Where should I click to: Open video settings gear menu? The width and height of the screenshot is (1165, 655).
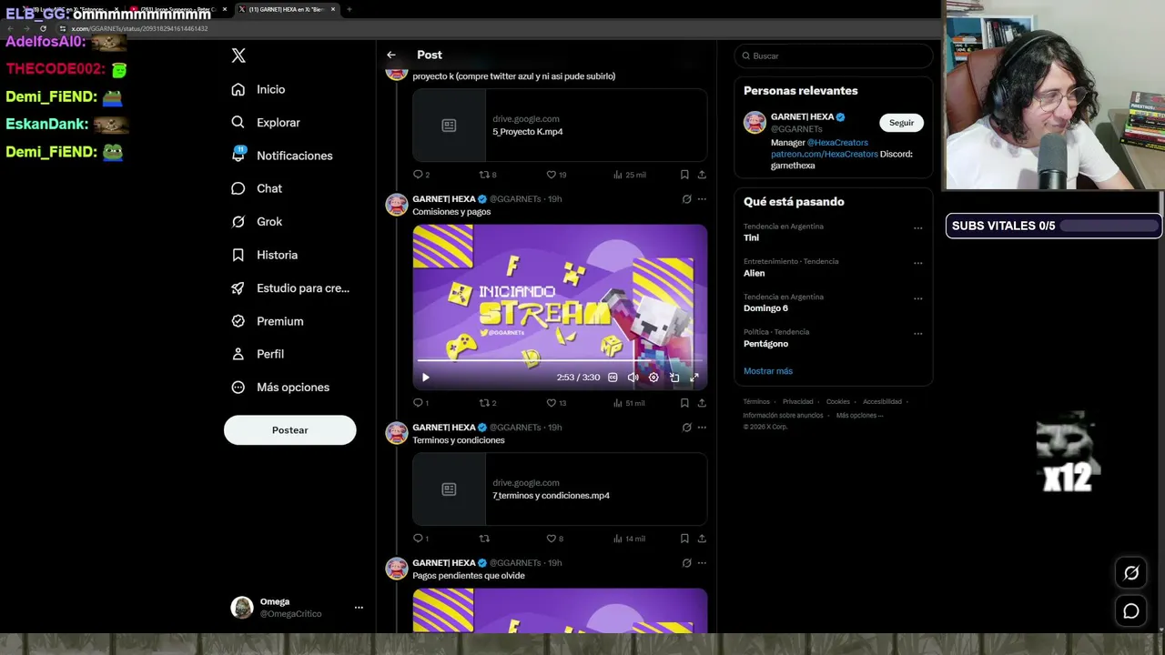pos(653,377)
